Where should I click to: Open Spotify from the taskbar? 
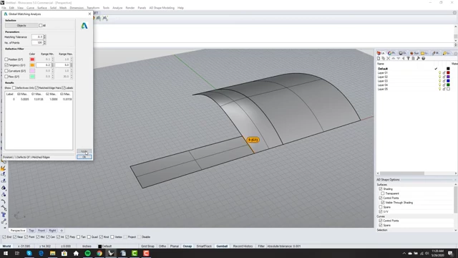tap(87, 253)
